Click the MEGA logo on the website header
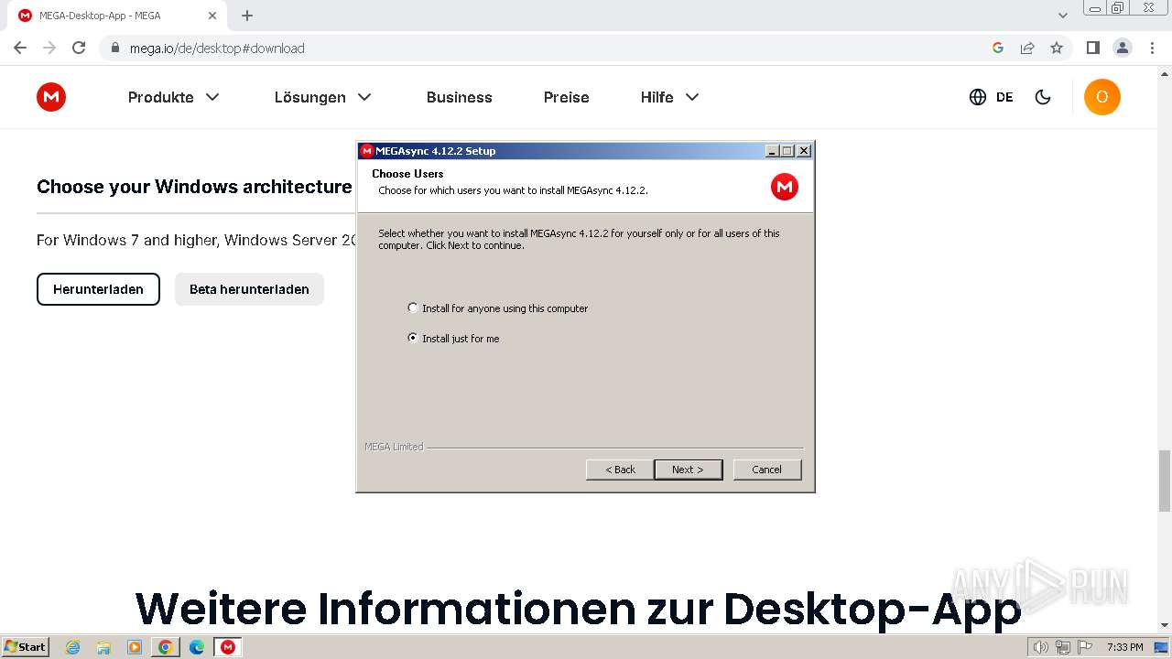Screen dimensions: 1172x659 pyautogui.click(x=51, y=97)
